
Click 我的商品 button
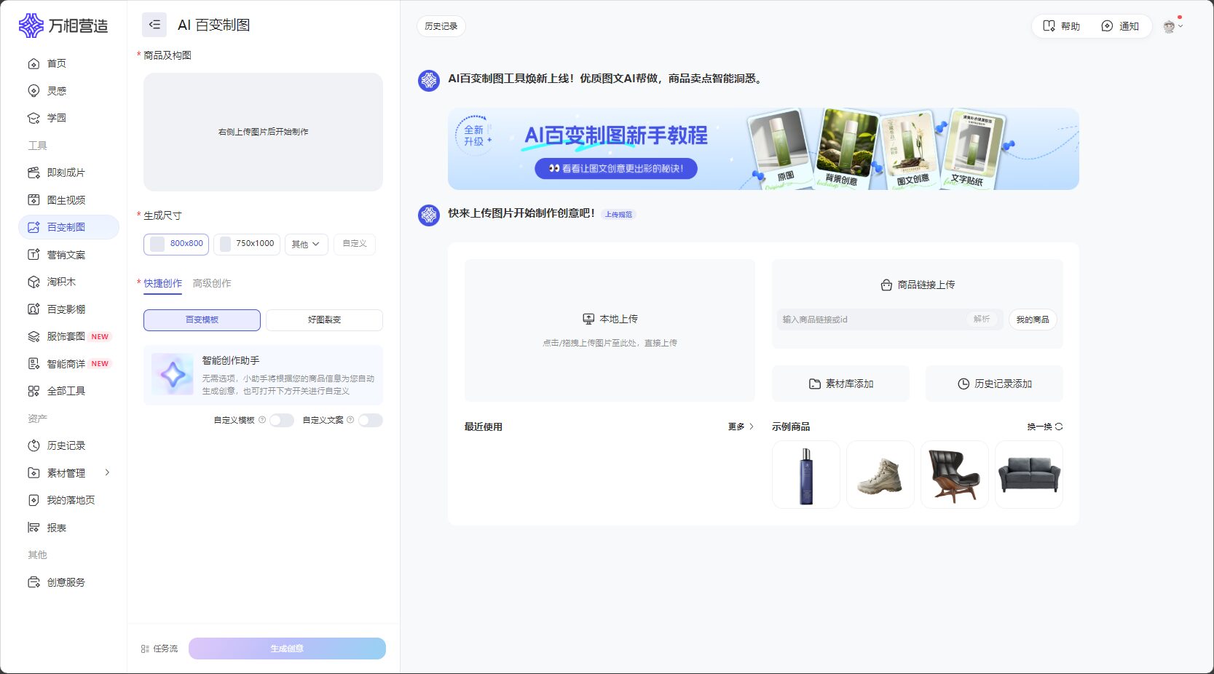pyautogui.click(x=1033, y=320)
